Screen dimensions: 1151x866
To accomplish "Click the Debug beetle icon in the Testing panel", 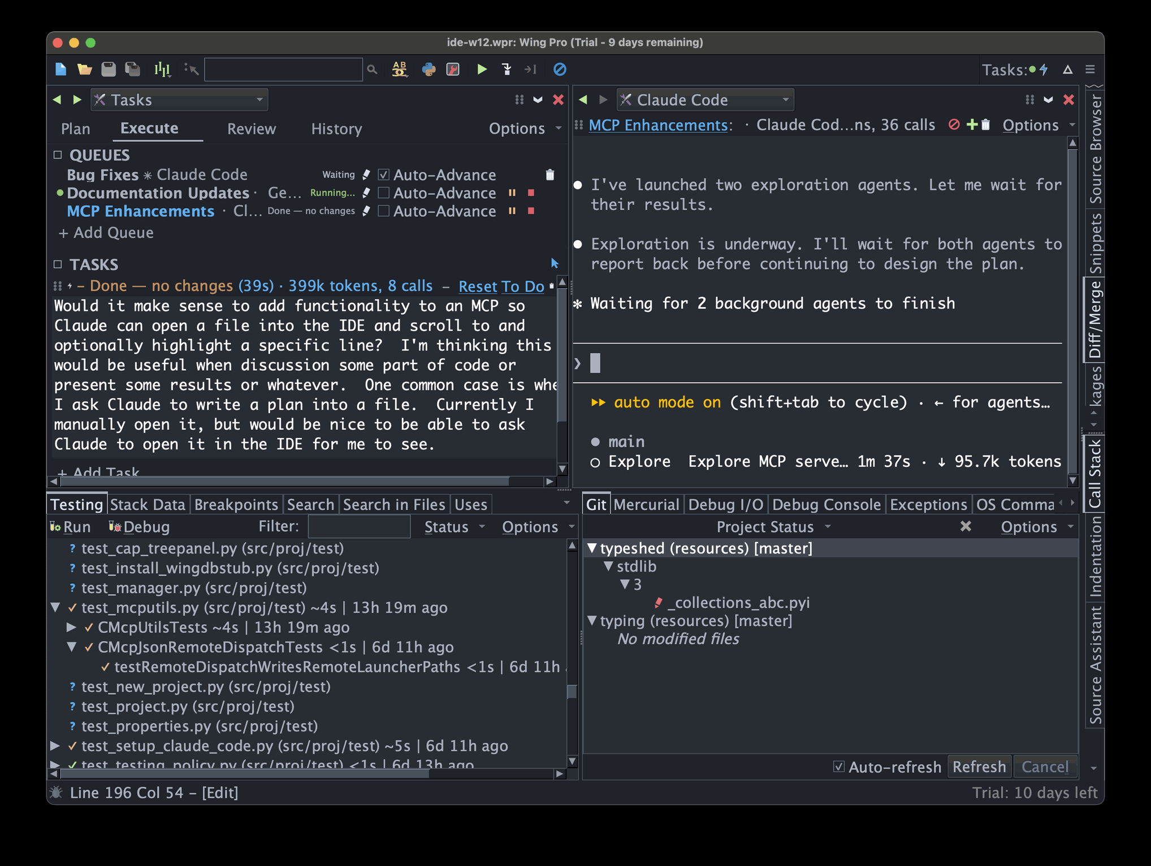I will pyautogui.click(x=115, y=527).
